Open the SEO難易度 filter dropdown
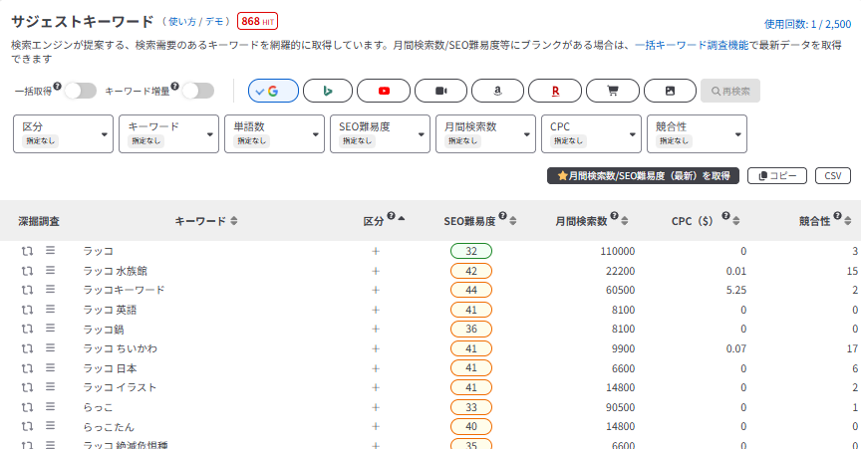 (x=380, y=134)
